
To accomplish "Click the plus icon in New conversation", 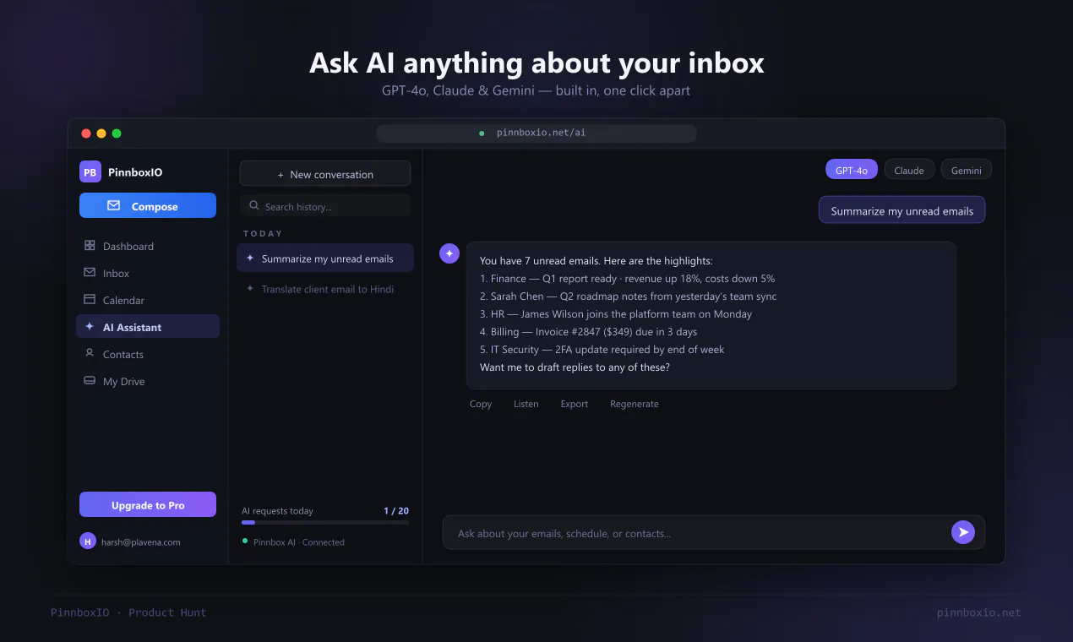I will point(281,175).
